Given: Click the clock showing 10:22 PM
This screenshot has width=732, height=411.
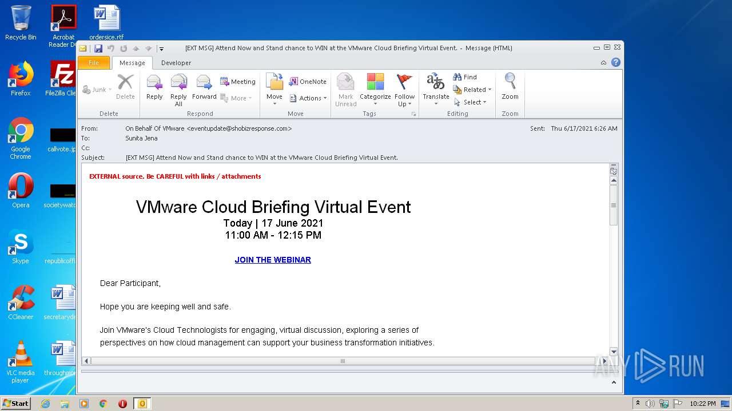Looking at the screenshot, I should pos(703,404).
